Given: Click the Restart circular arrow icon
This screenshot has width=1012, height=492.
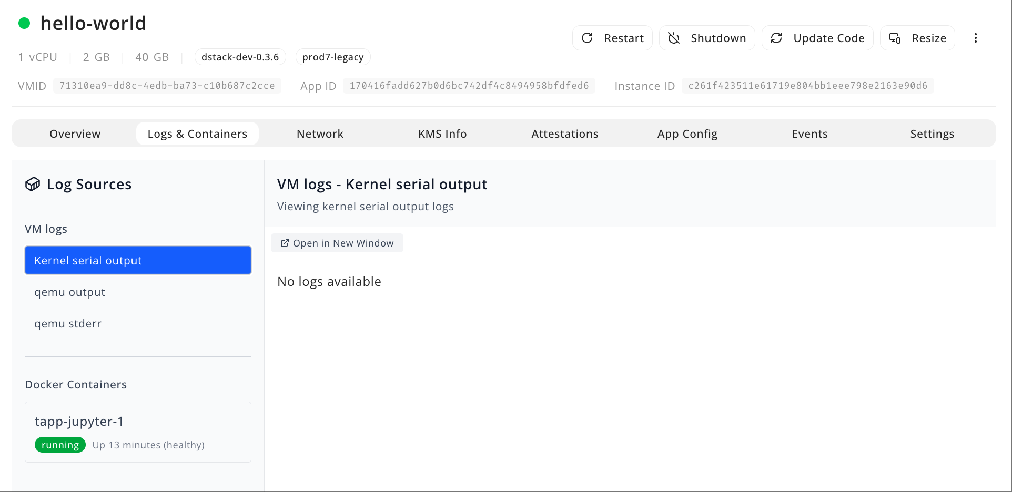Looking at the screenshot, I should 587,38.
